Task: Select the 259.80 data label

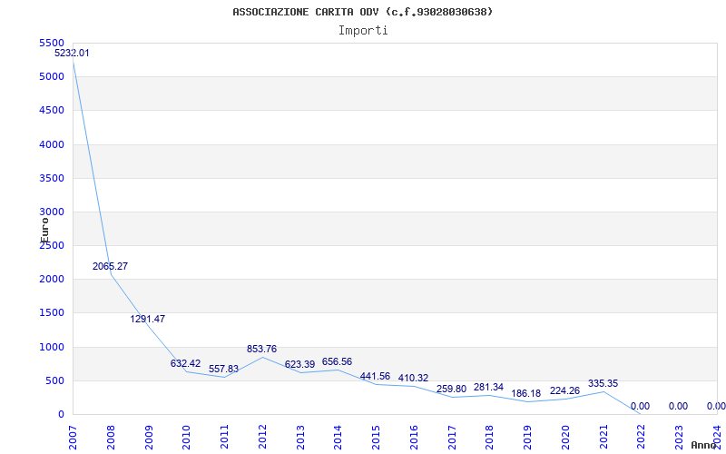Action: [451, 389]
